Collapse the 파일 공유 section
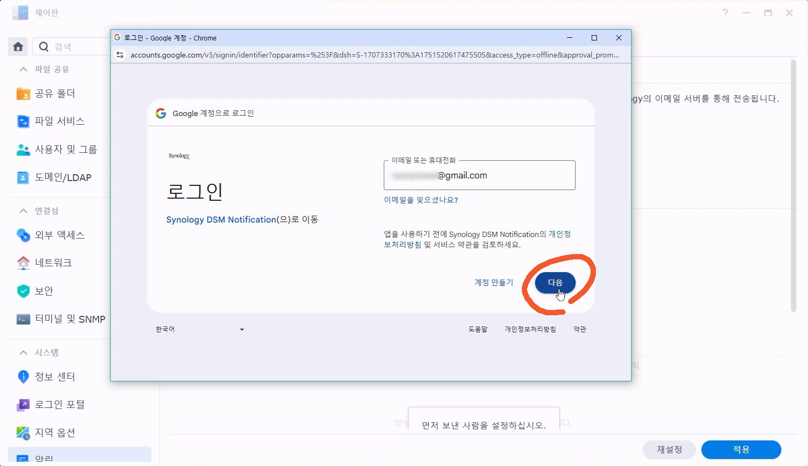This screenshot has height=466, width=808. click(x=23, y=69)
